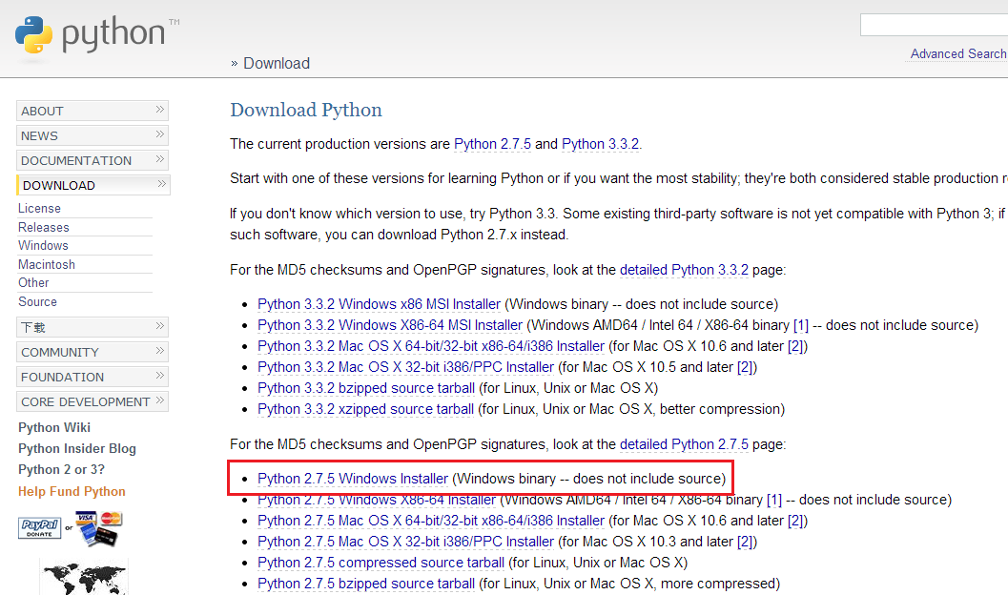The image size is (1008, 595).
Task: Click the PayPal Donate badge
Action: click(40, 527)
